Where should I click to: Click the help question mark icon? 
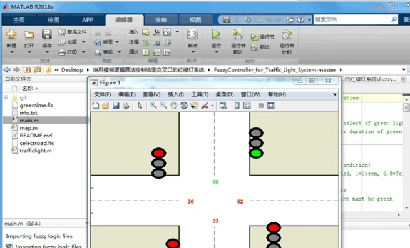(x=300, y=19)
